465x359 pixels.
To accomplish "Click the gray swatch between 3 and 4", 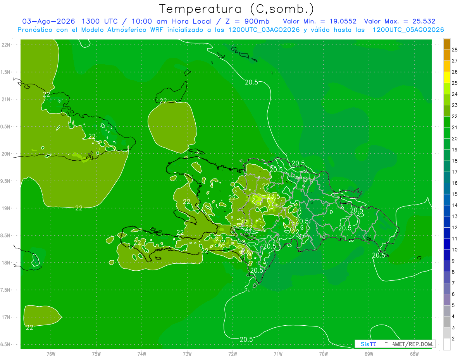I will point(447,322).
